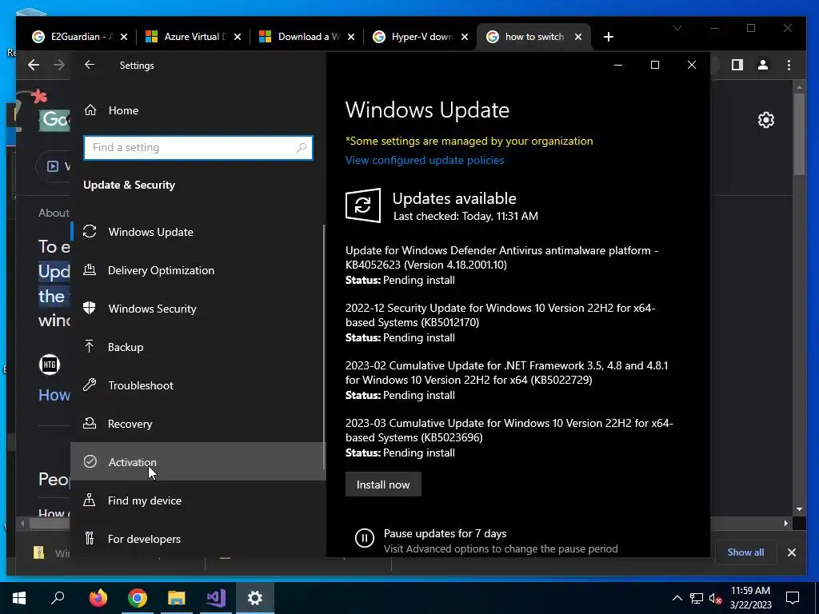Click the Troubleshoot wrench icon
This screenshot has height=614, width=819.
[x=90, y=385]
